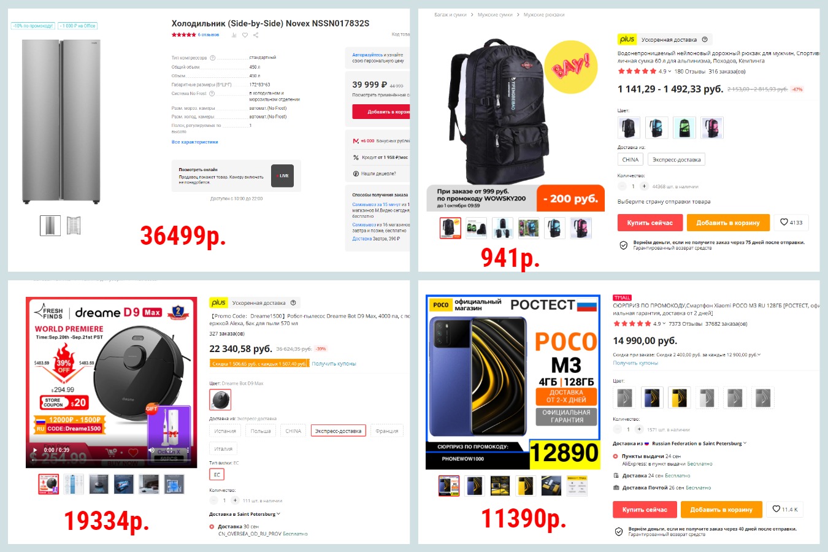This screenshot has height=552, width=828.
Task: Open the LIVE online viewing button
Action: point(282,176)
